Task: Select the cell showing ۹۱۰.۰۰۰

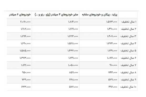Action: pos(113,65)
